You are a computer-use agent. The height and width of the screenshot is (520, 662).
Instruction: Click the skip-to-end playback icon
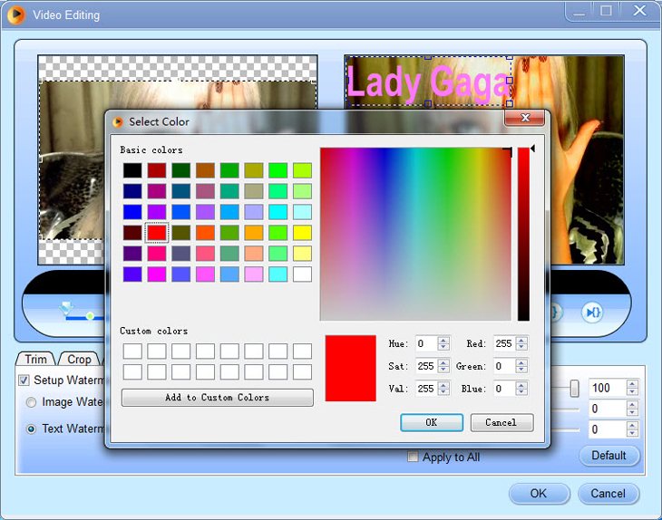(592, 313)
